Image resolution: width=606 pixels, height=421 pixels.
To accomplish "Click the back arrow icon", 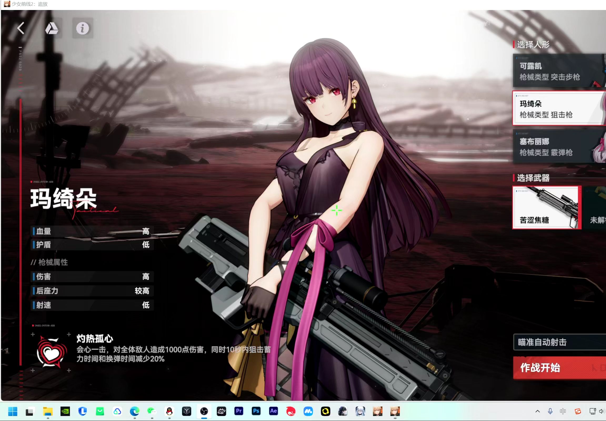I will click(x=21, y=28).
